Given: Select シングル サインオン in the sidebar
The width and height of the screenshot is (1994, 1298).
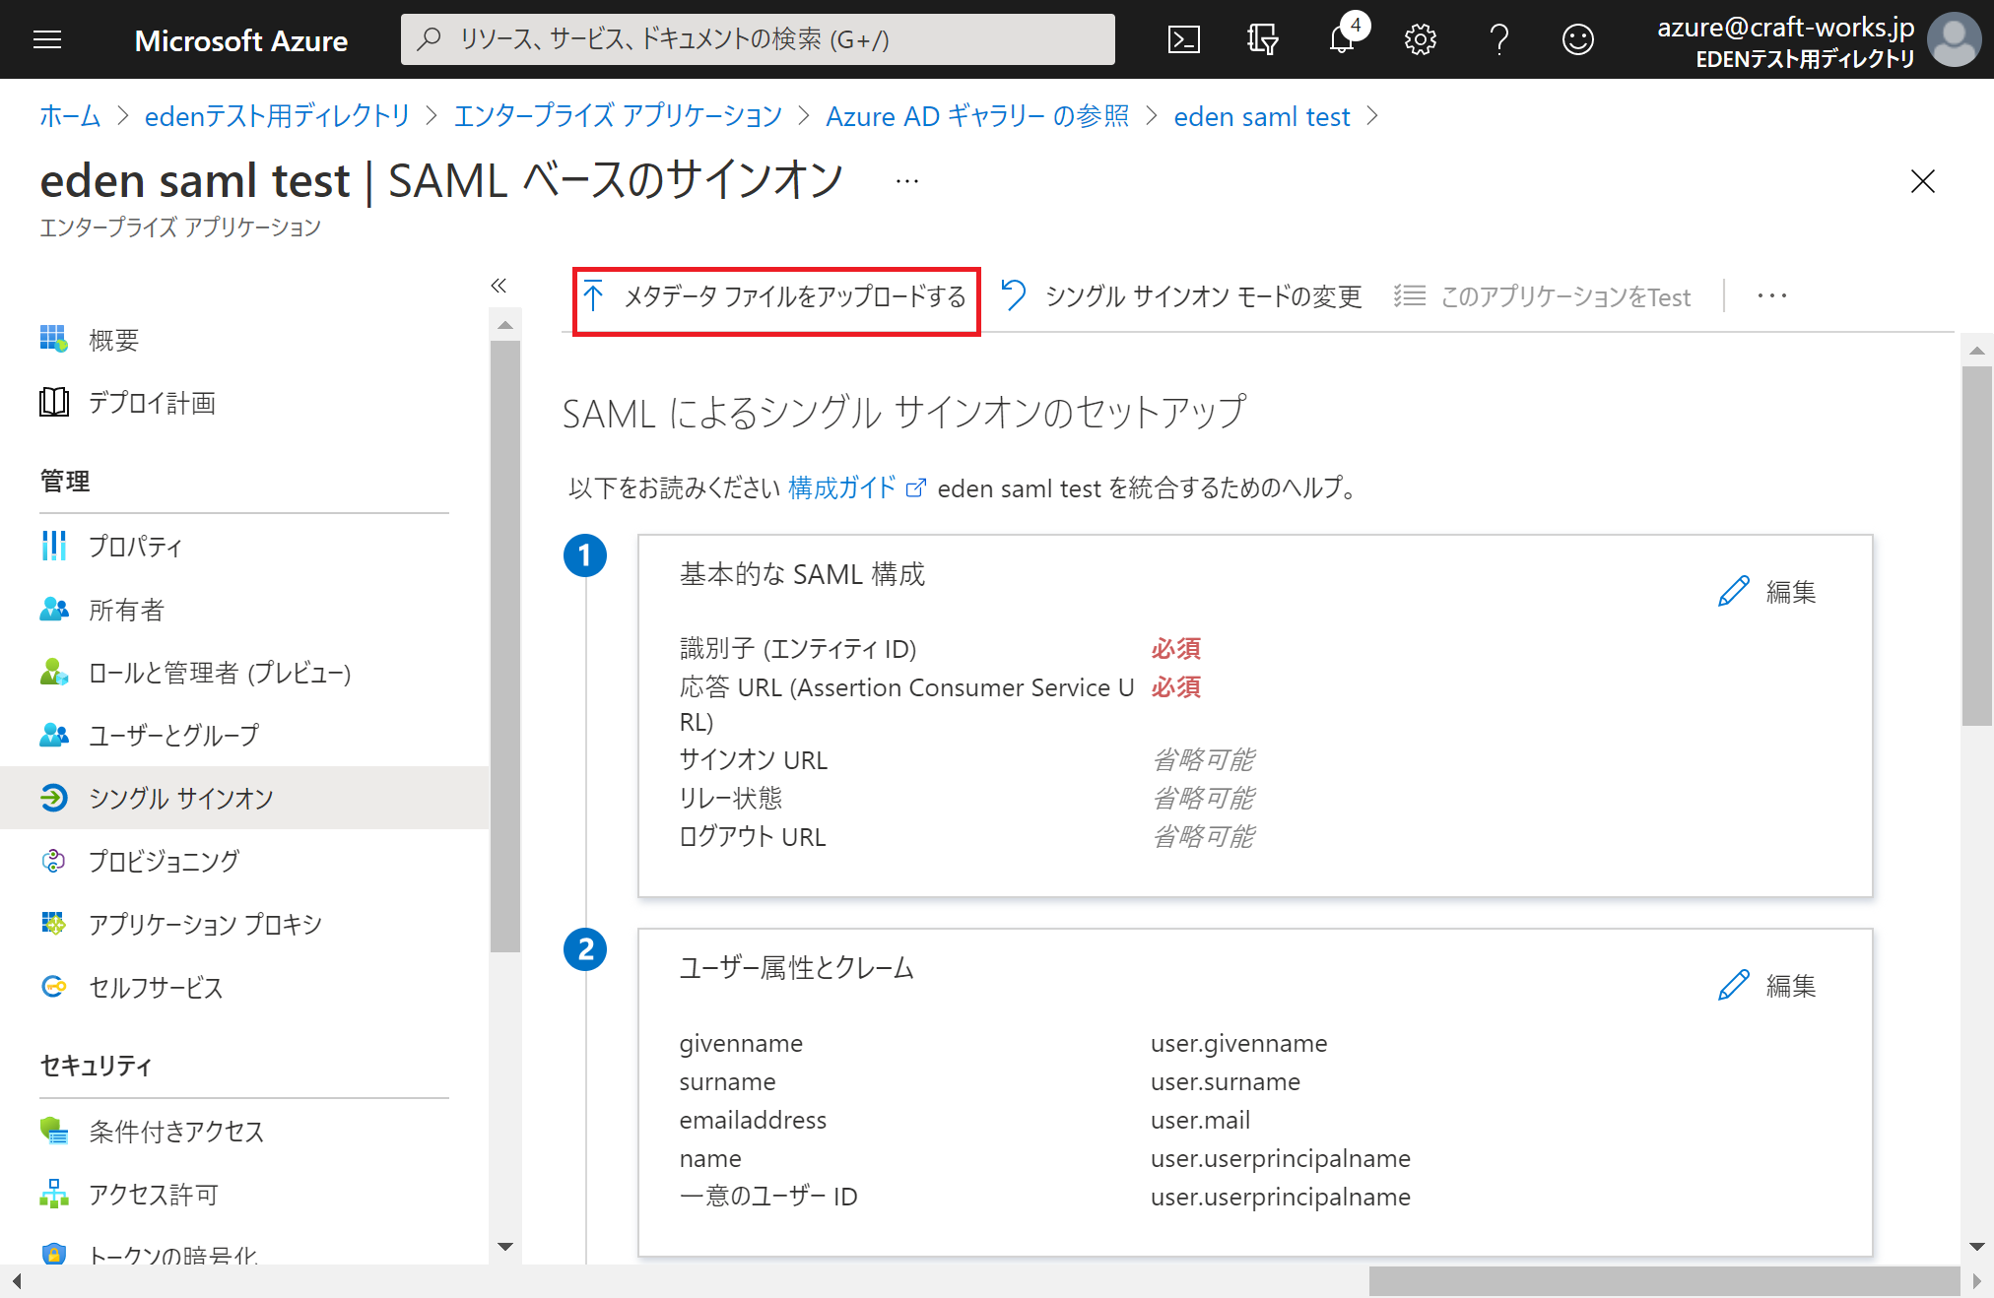Looking at the screenshot, I should tap(244, 798).
